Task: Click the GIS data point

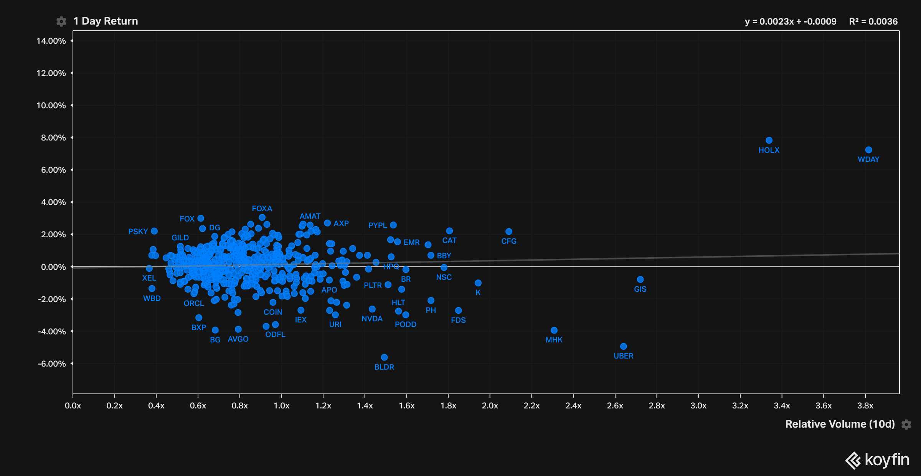Action: coord(640,279)
